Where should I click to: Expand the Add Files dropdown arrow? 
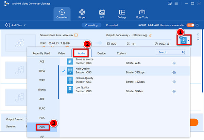[25, 25]
